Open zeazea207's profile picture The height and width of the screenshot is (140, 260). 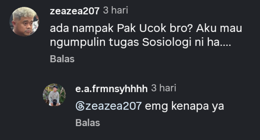click(24, 21)
